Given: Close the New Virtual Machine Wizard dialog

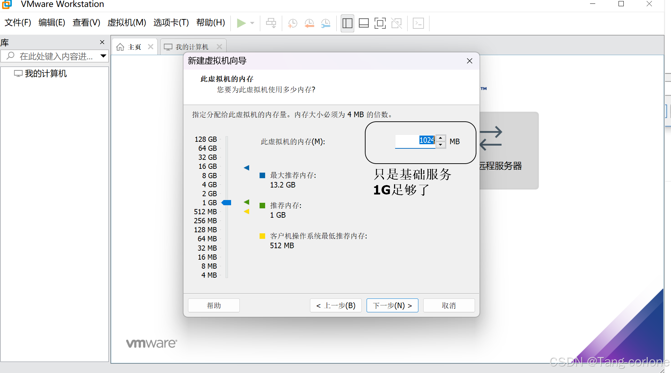Looking at the screenshot, I should (469, 61).
